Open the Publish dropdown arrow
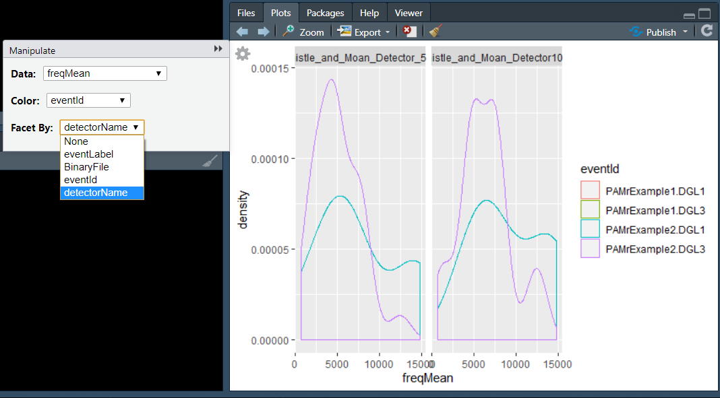The width and height of the screenshot is (720, 398). coord(685,32)
